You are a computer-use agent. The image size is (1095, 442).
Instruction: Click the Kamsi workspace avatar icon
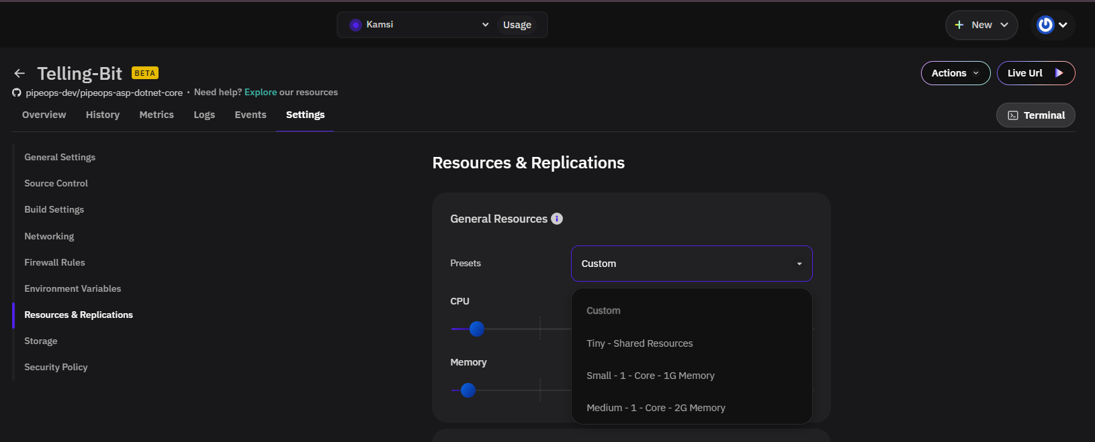pyautogui.click(x=355, y=25)
